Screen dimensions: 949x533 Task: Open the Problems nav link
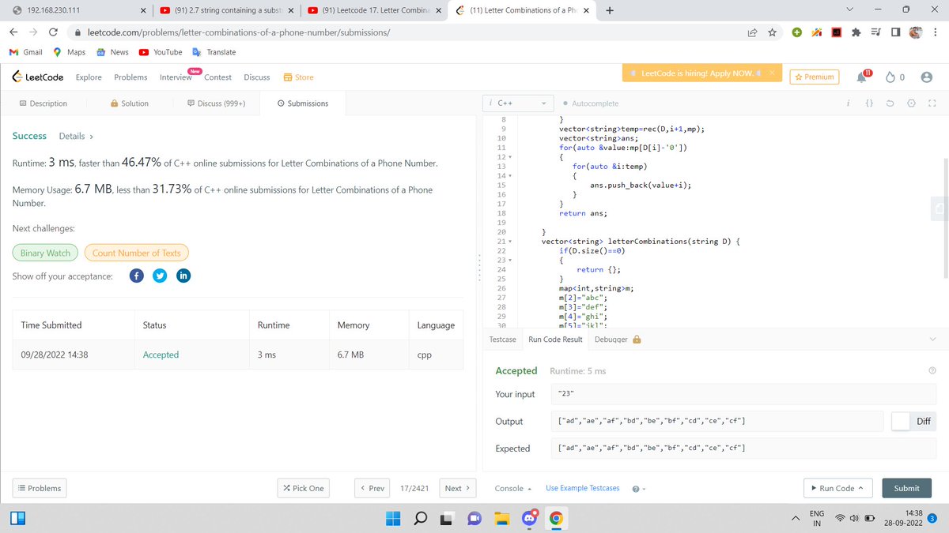tap(130, 77)
